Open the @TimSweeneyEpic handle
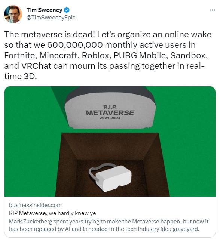This screenshot has height=241, width=220. point(51,18)
